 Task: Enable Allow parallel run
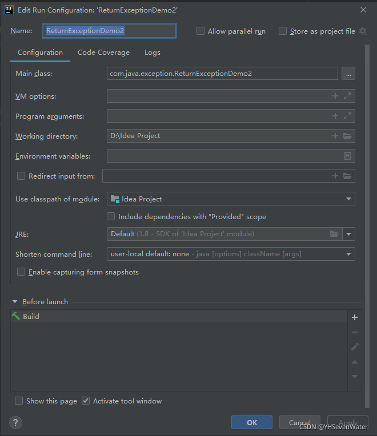200,31
